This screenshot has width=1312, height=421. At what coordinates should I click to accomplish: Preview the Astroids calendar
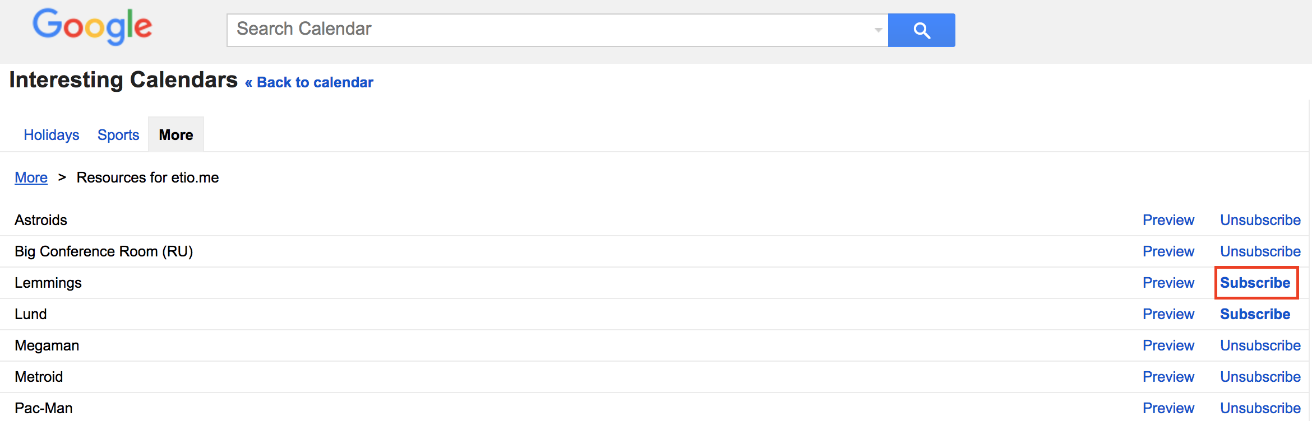tap(1168, 220)
